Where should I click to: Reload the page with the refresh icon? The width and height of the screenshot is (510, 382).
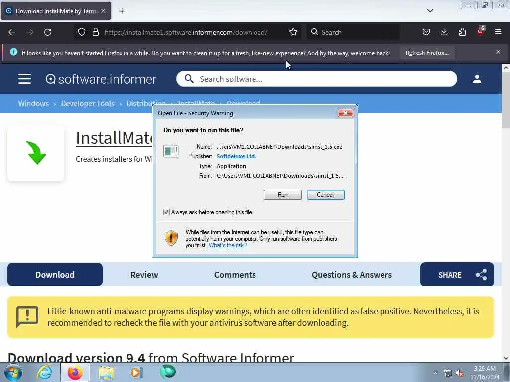click(48, 32)
